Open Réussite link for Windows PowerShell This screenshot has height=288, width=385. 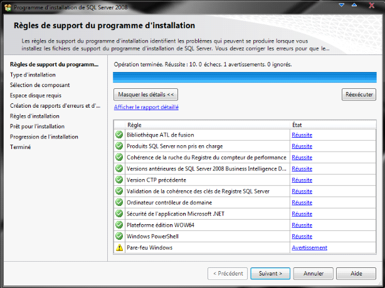302,236
